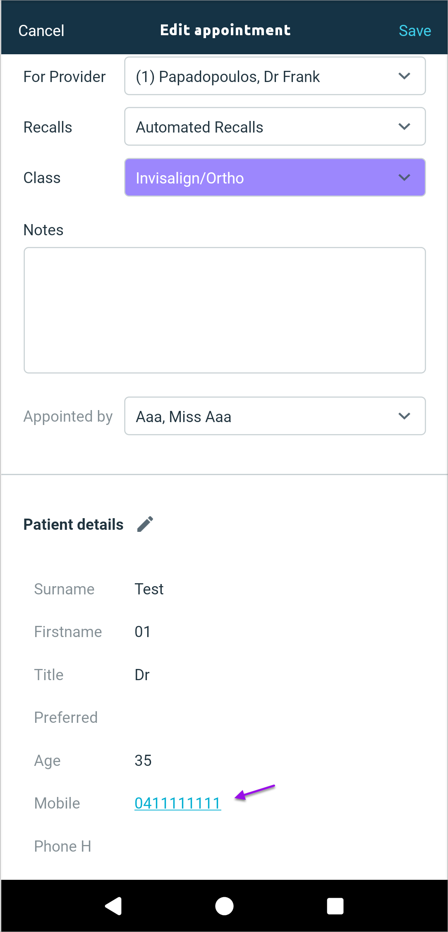
Task: Tap the Patient details heading
Action: pos(74,524)
